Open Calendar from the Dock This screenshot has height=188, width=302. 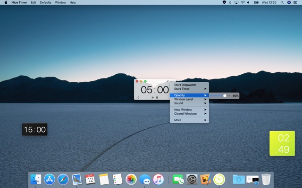(x=90, y=180)
